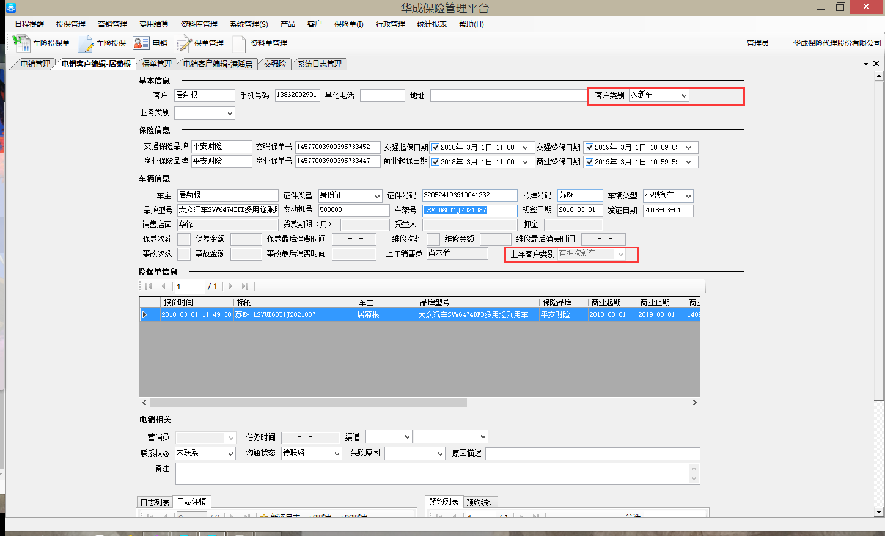
Task: Switch to the 预约统计 tab
Action: 480,502
